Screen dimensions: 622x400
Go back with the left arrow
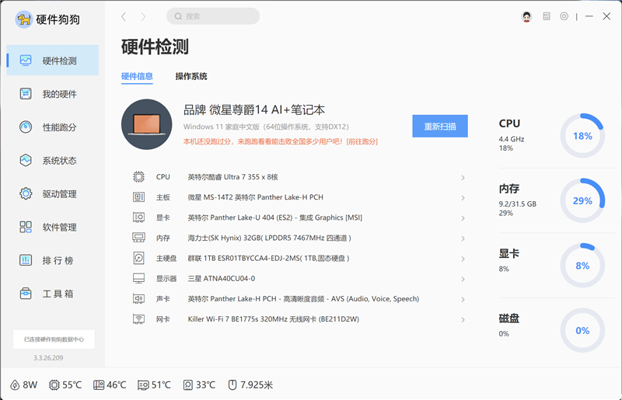click(124, 16)
